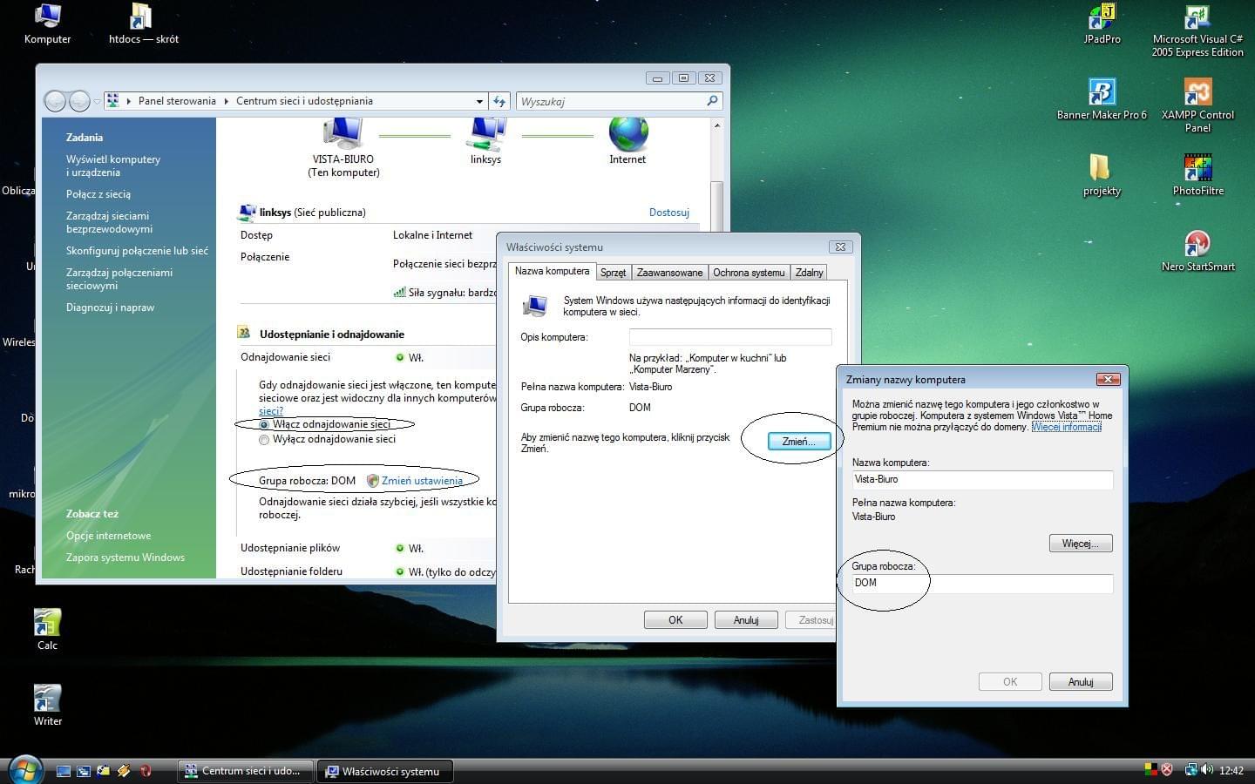Viewport: 1255px width, 784px height.
Task: Click in the Opis komputera text field
Action: (730, 337)
